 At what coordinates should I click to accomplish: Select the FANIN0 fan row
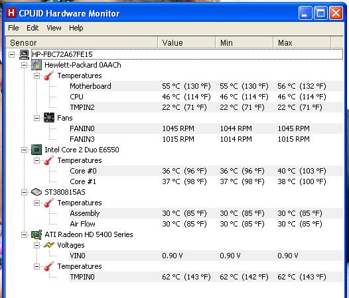coord(206,128)
